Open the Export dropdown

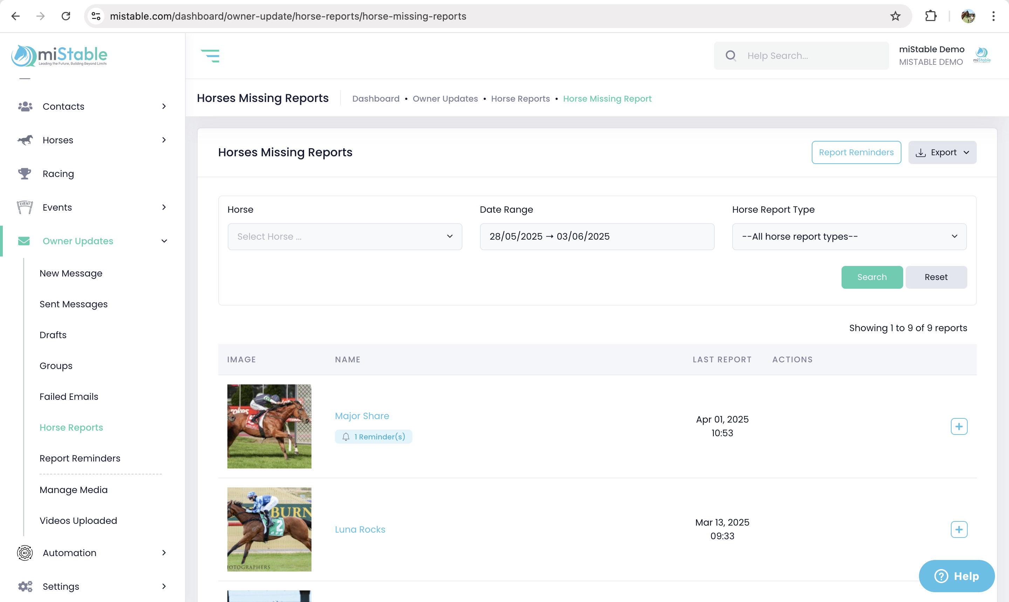point(942,152)
